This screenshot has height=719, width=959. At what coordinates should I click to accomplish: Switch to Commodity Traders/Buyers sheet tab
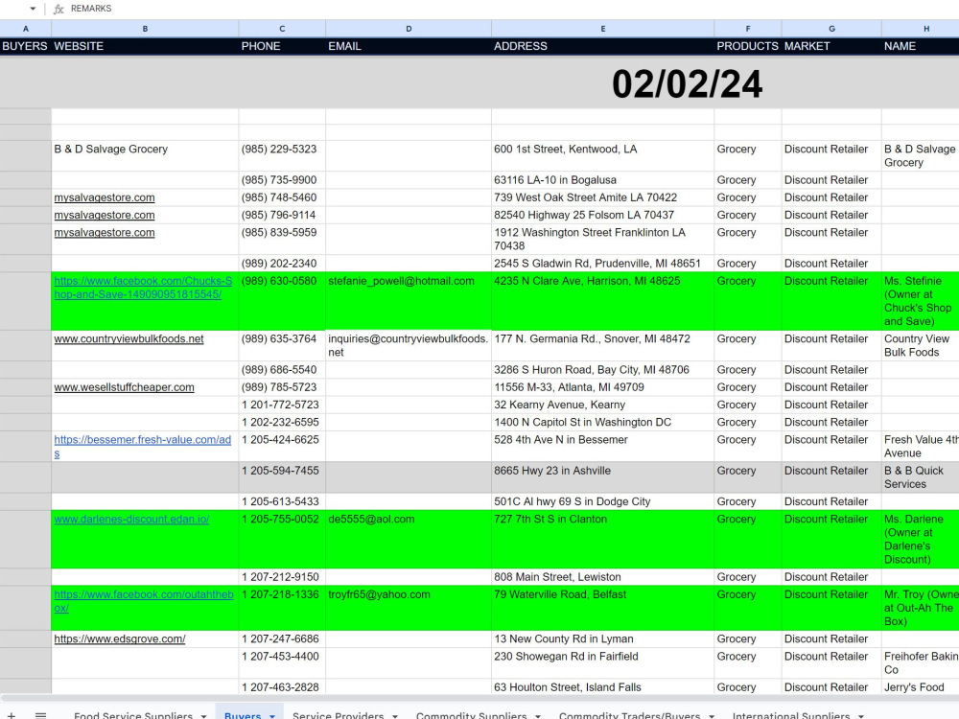pos(629,715)
